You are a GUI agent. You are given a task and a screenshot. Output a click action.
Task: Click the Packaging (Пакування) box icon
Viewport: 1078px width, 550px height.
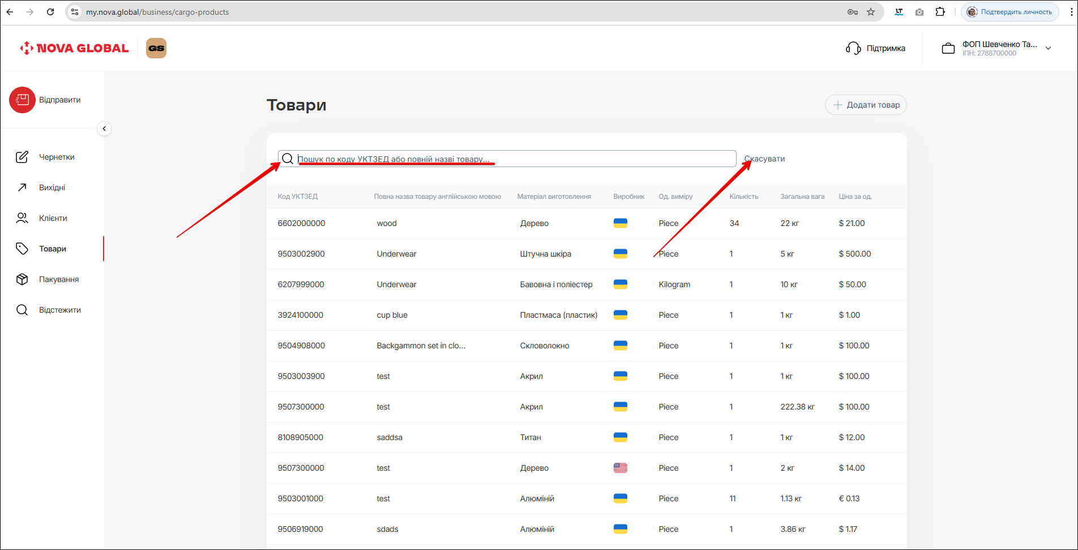click(22, 279)
